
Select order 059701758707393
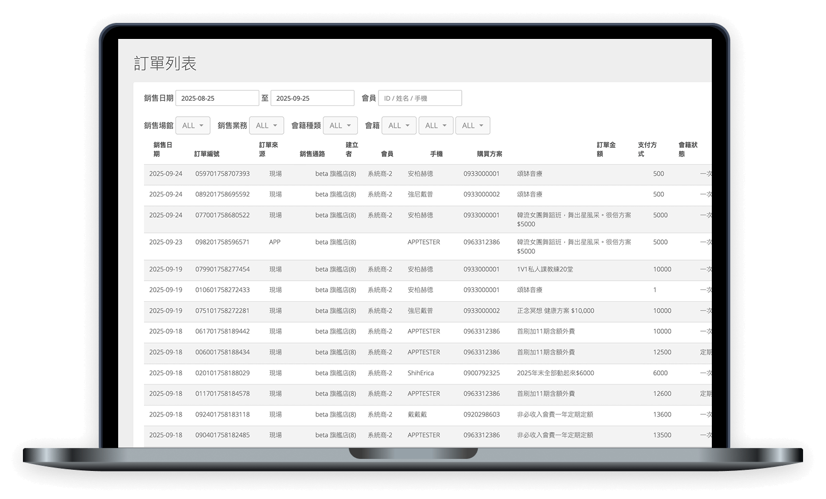(221, 174)
